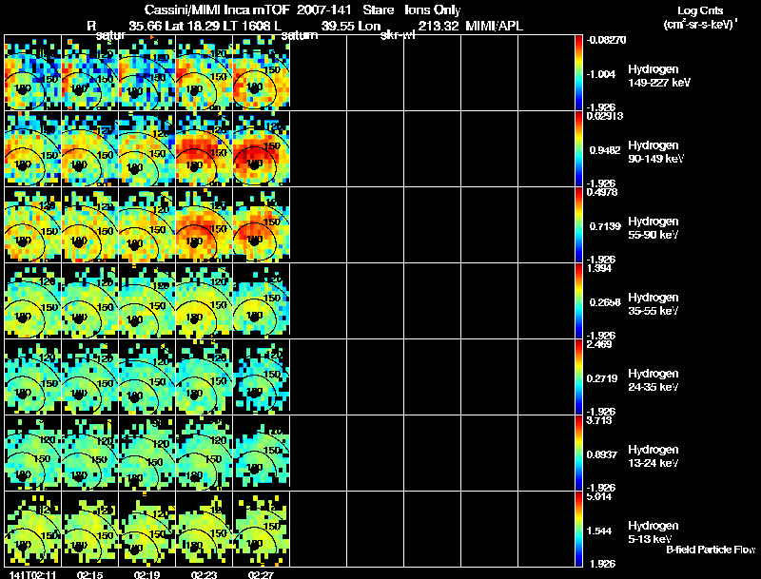Click the 'Stare' header text

coord(379,10)
